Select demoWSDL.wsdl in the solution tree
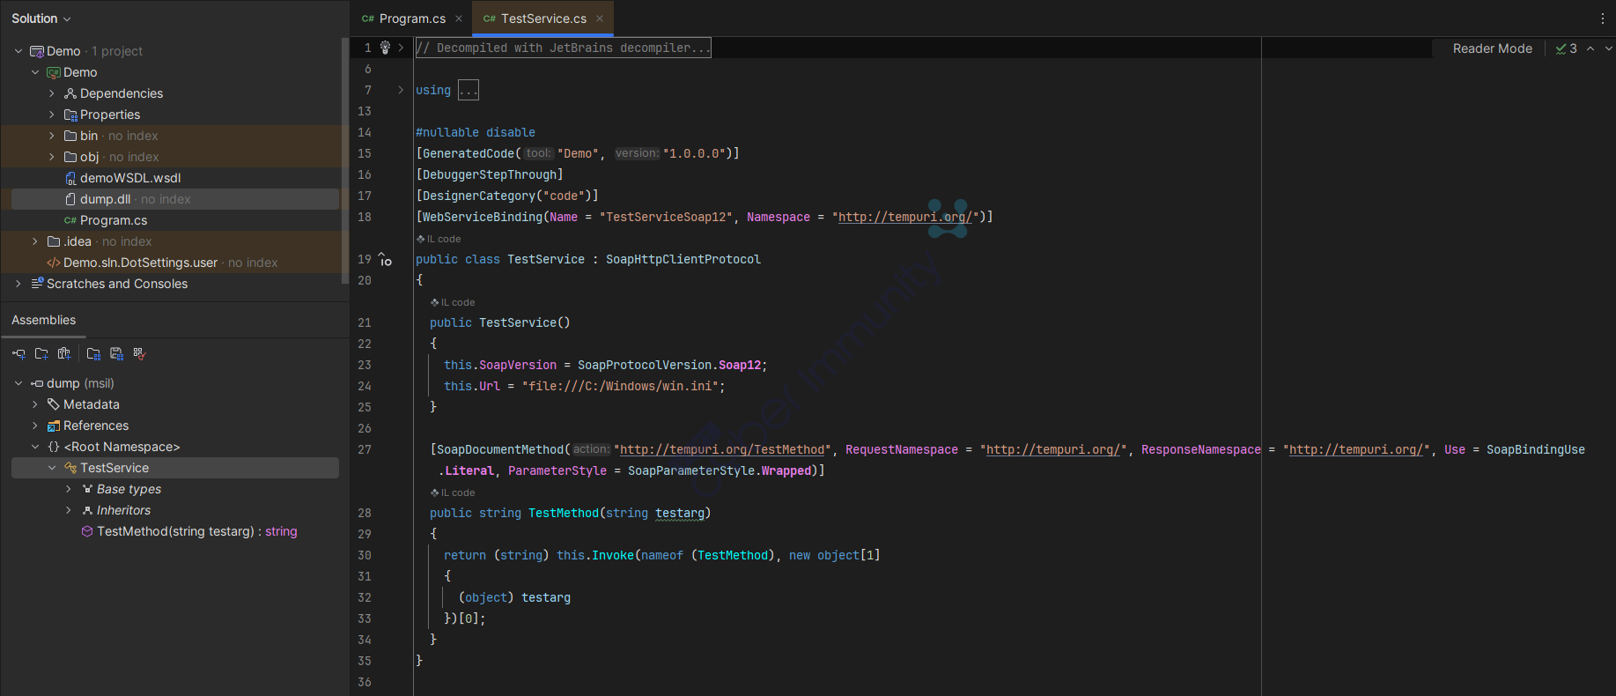Image resolution: width=1616 pixels, height=696 pixels. coord(130,178)
